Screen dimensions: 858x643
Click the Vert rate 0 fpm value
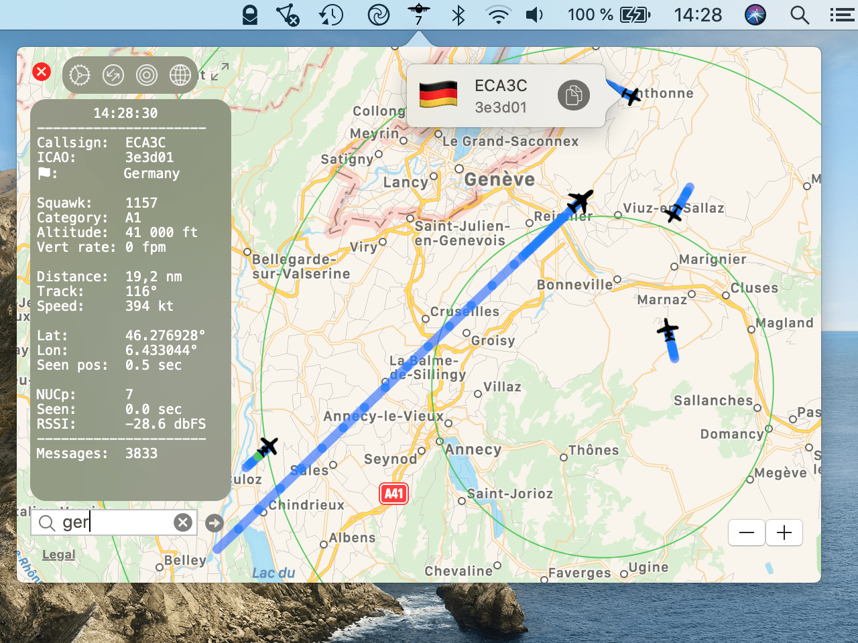[145, 247]
